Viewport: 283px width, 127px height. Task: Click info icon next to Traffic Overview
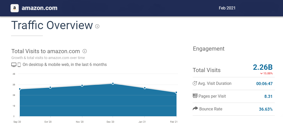pos(97,26)
